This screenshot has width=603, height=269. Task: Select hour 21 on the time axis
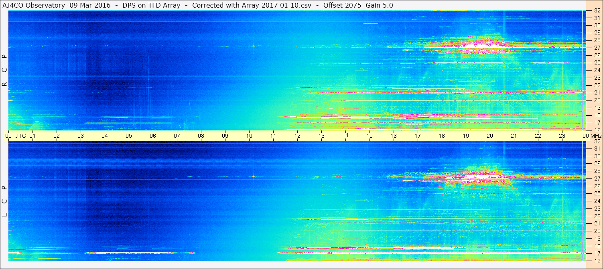pos(514,136)
